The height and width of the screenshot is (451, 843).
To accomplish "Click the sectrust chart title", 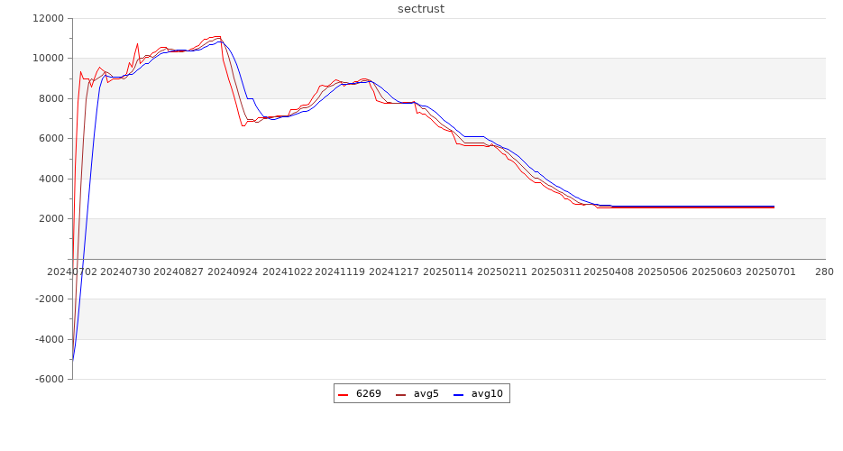I will click(x=421, y=9).
